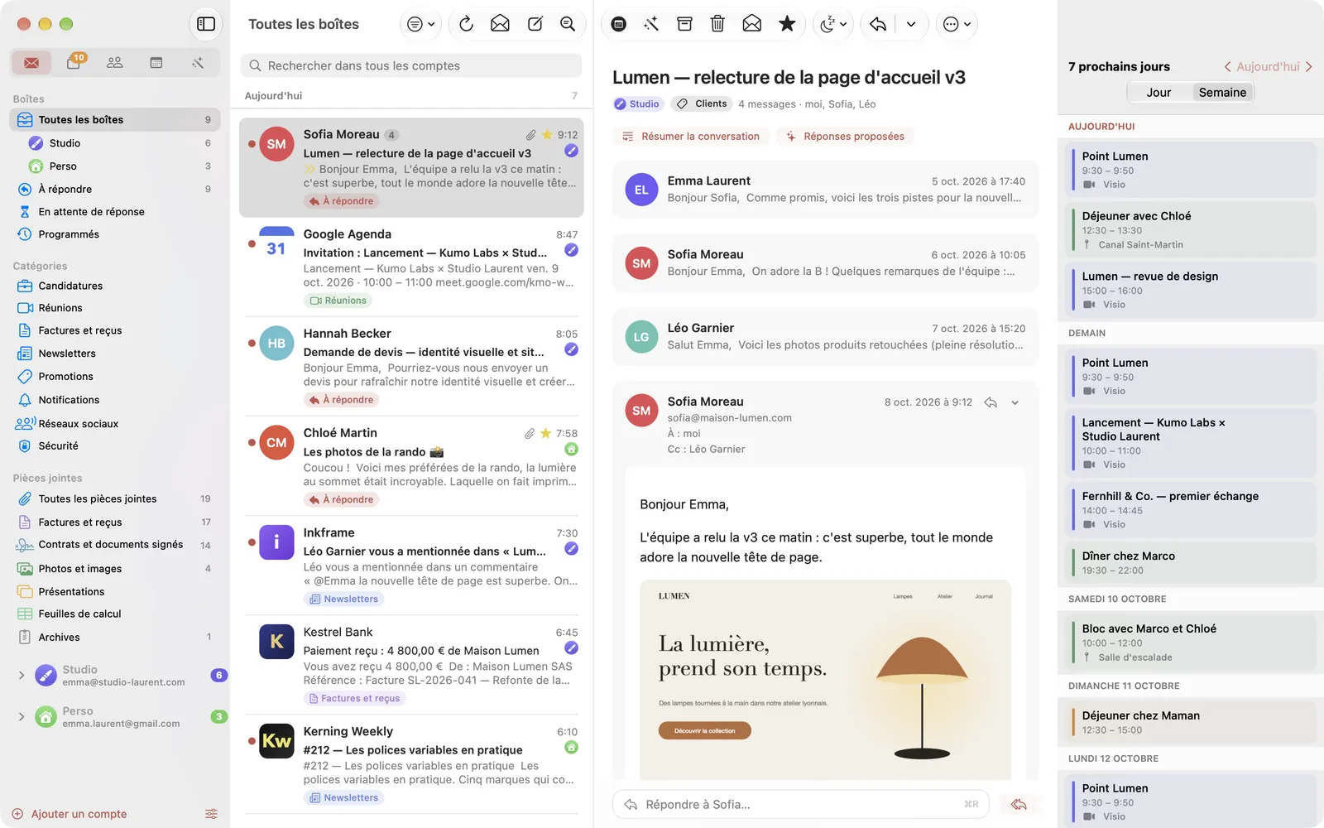Open the Fernhill & Co. premier échange event

(1191, 510)
